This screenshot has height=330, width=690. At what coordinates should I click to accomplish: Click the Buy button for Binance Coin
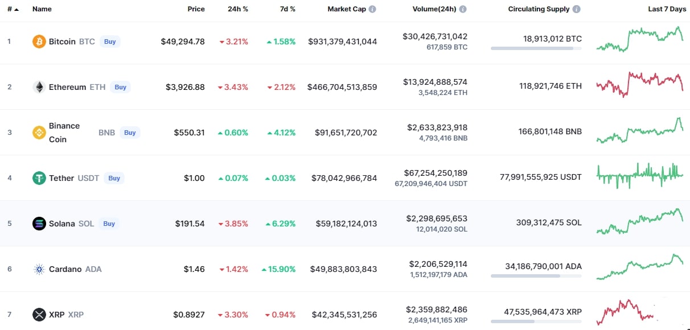pyautogui.click(x=130, y=133)
